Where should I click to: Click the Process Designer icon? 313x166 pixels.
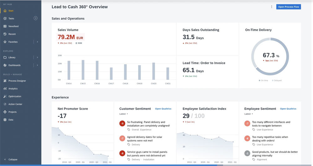5,81
